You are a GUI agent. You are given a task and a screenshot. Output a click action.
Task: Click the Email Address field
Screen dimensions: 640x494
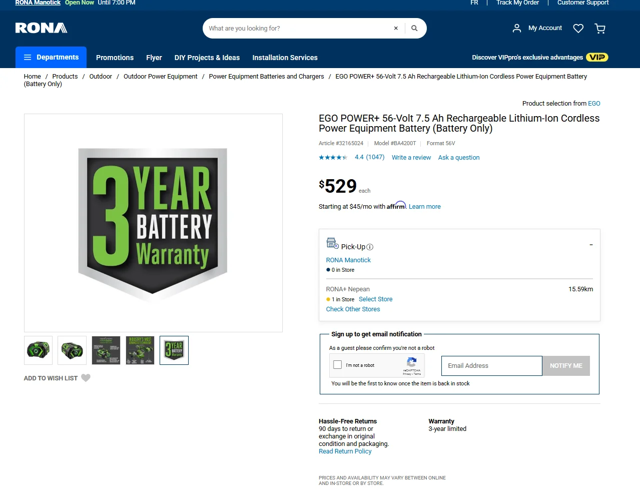click(491, 366)
